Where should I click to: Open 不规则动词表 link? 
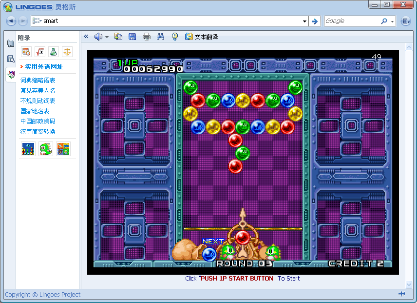pyautogui.click(x=38, y=101)
